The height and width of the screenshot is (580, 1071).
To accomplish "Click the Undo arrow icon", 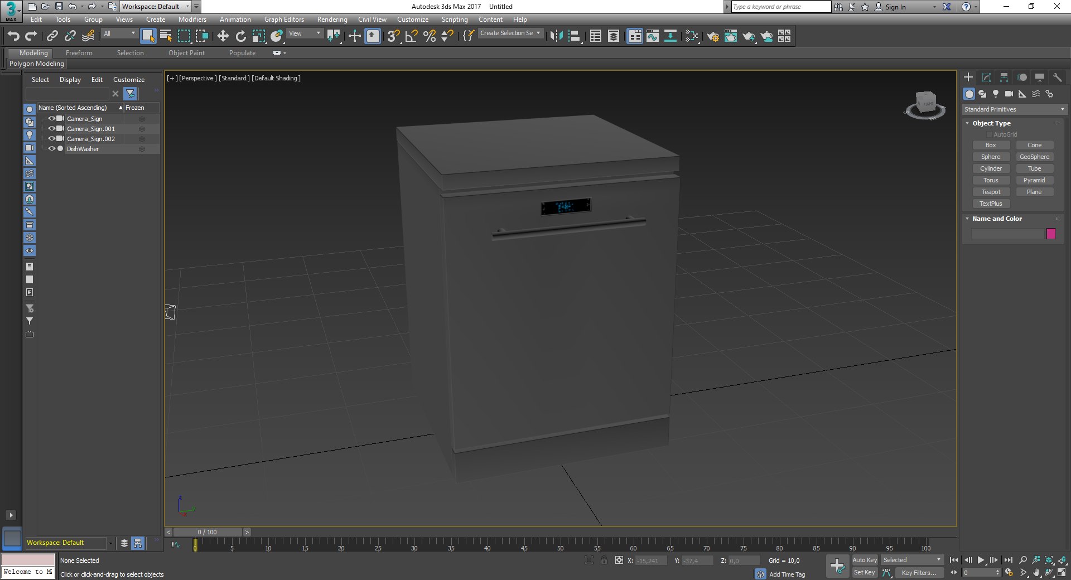I will pyautogui.click(x=13, y=36).
